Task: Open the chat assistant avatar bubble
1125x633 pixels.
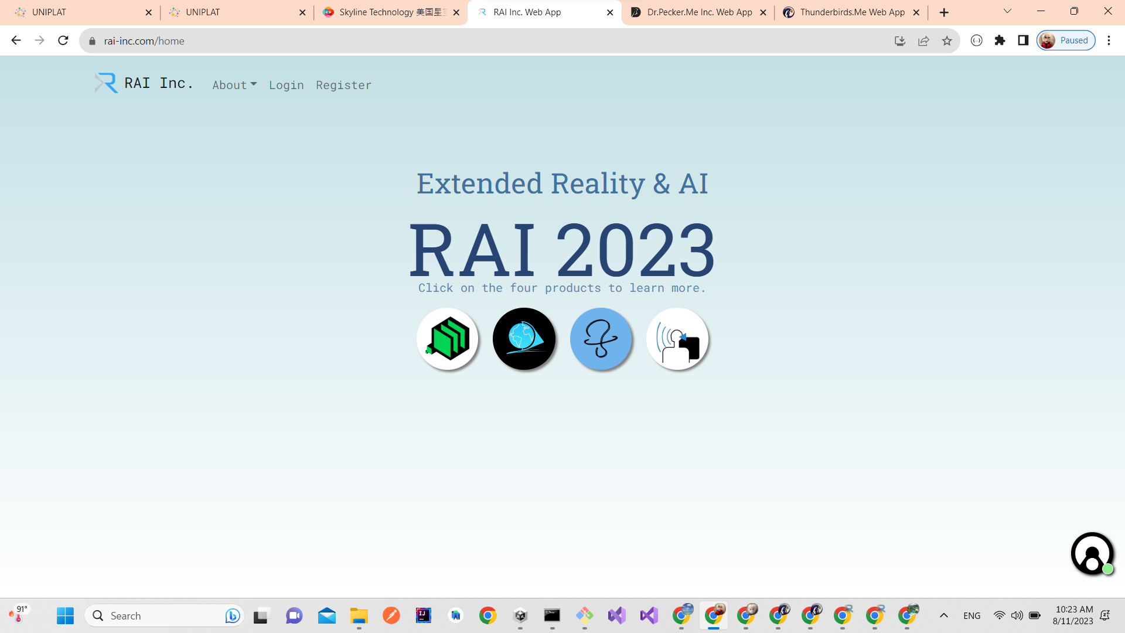Action: (1092, 553)
